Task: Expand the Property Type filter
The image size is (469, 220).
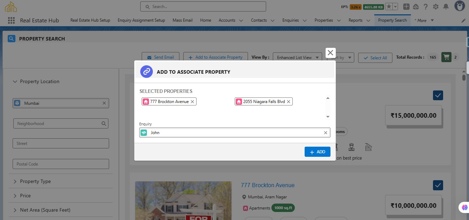Action: [x=35, y=182]
